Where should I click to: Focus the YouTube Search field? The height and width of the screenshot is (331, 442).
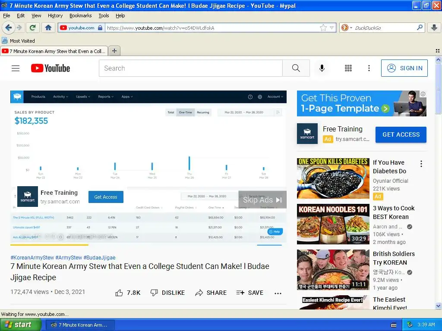coord(190,68)
